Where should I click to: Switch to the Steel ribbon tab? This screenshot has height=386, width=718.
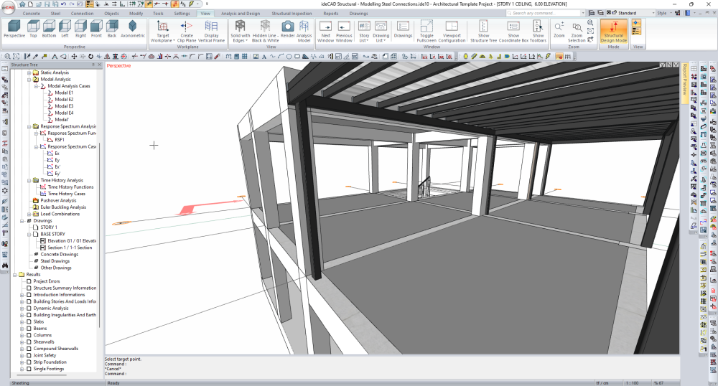coord(55,14)
